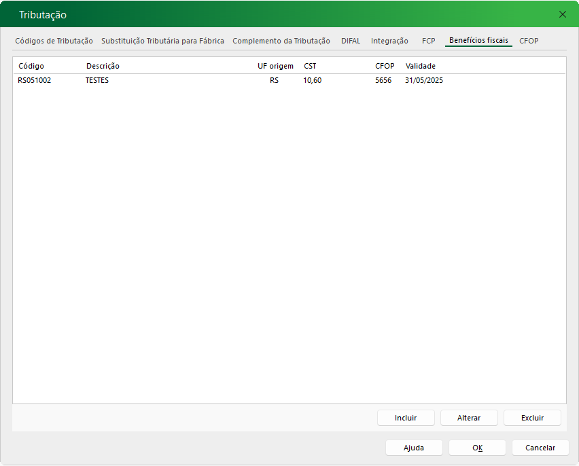The height and width of the screenshot is (466, 579).
Task: Sort by UF origem column header
Action: 275,66
